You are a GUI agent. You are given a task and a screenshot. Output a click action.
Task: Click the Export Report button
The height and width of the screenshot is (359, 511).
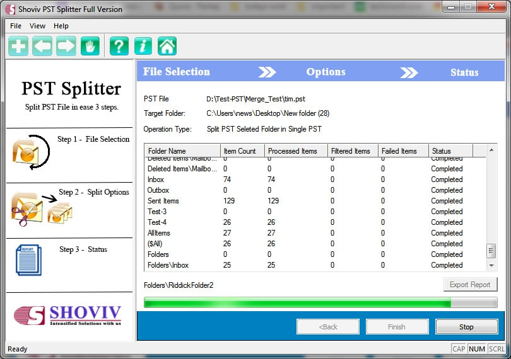point(470,285)
